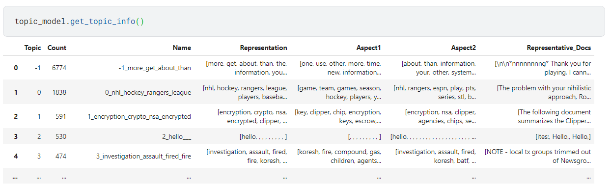Click the code cell containing topic_model.get_topic_info()

[304, 22]
